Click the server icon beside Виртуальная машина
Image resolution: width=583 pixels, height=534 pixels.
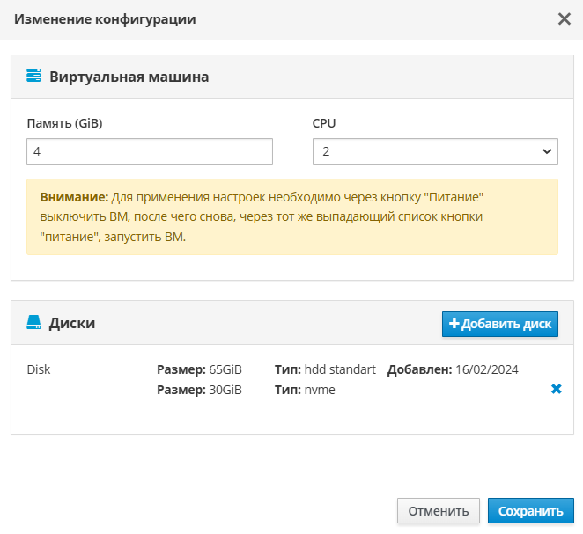[x=34, y=76]
